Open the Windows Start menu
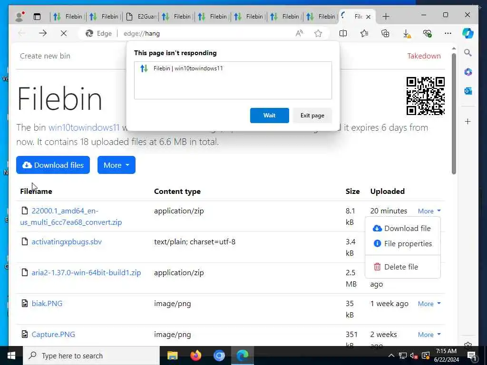 click(11, 355)
